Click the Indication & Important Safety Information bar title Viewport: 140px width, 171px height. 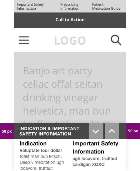[x=49, y=131]
